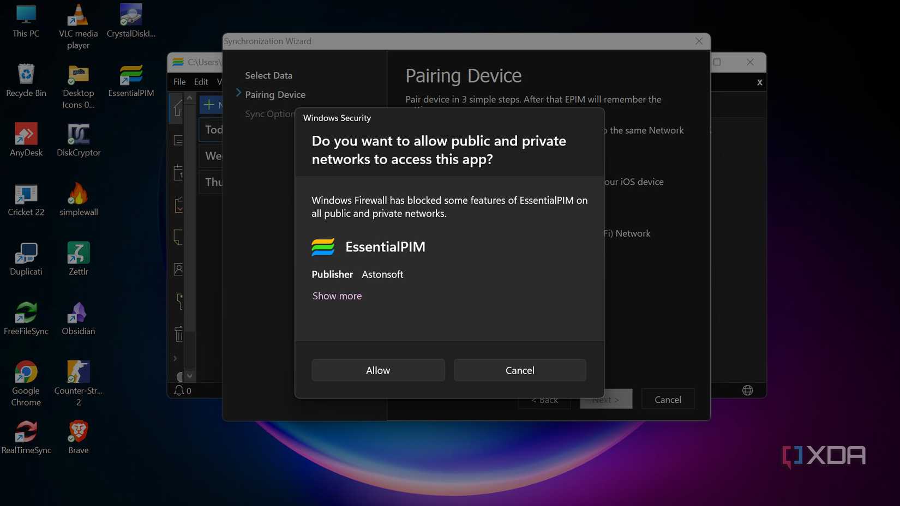The width and height of the screenshot is (900, 506).
Task: Cancel the Windows Security firewall prompt
Action: coord(520,370)
